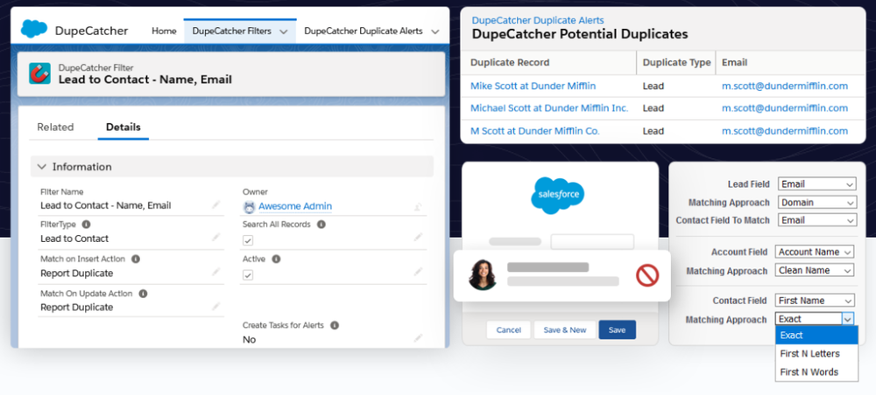The image size is (876, 395).
Task: Click the red blocked duplicate icon
Action: coord(647,275)
